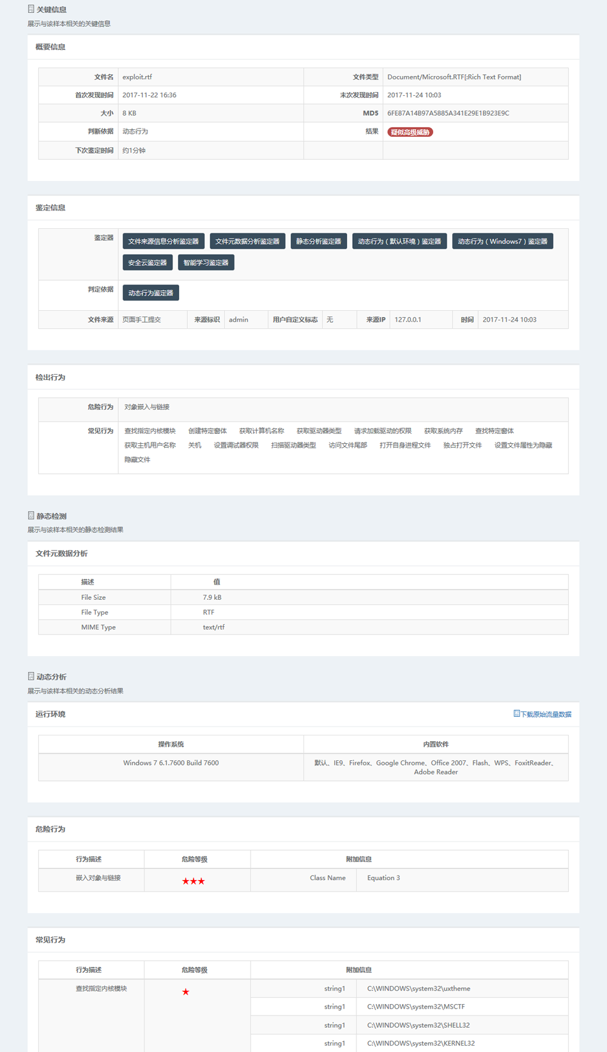Click the 设置调试器权限 behavior tag
This screenshot has width=607, height=1052.
click(x=236, y=445)
